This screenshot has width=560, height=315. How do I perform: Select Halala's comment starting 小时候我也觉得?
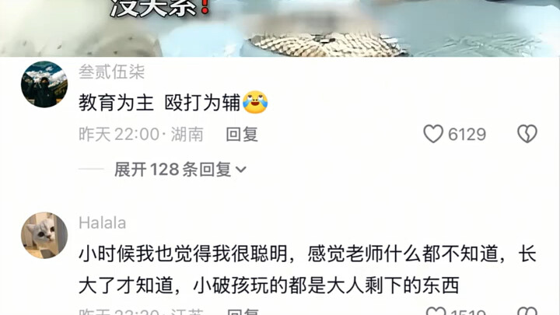pos(307,270)
